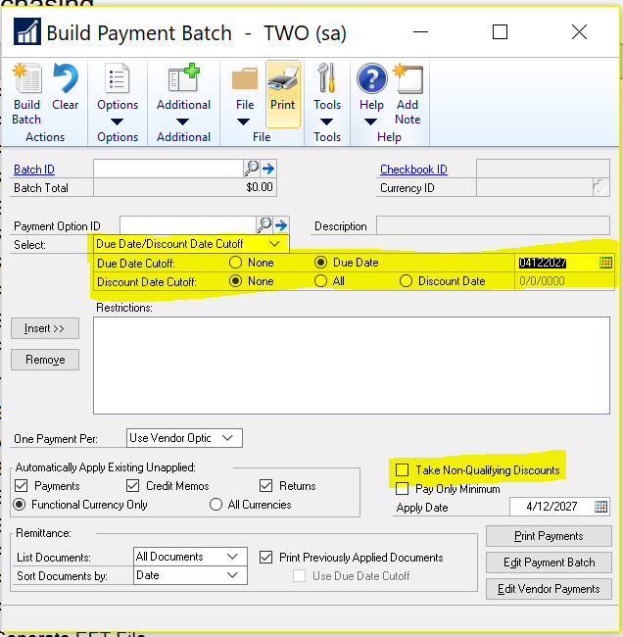Enable Take Non-Qualifying Discounts checkbox

pos(402,470)
